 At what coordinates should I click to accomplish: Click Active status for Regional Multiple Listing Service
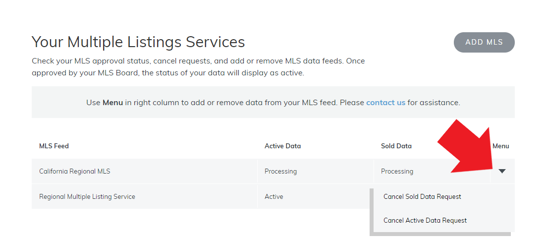click(274, 197)
